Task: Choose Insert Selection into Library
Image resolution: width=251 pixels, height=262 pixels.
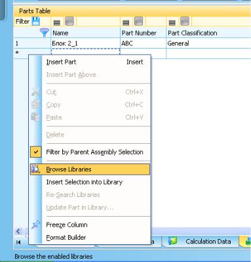Action: coord(90,182)
